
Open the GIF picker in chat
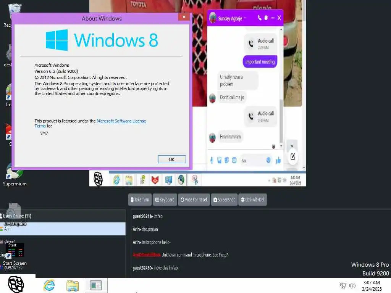(234, 160)
